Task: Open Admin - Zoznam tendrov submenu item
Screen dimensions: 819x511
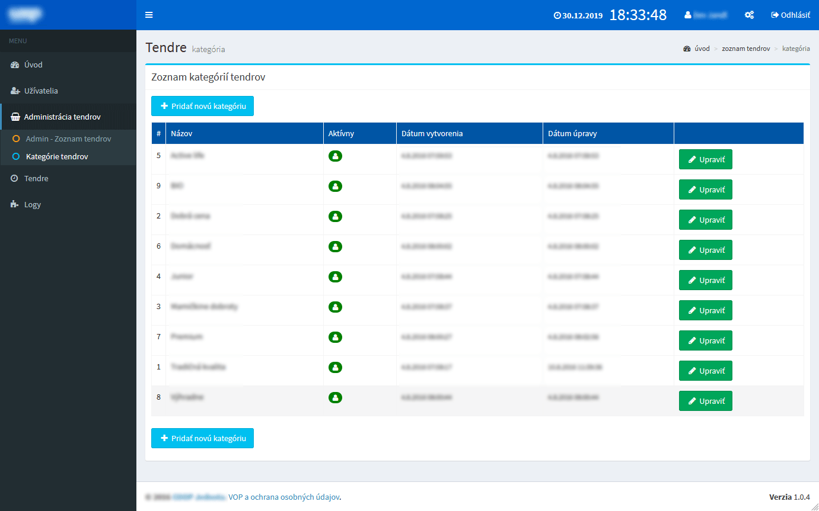Action: pos(68,139)
